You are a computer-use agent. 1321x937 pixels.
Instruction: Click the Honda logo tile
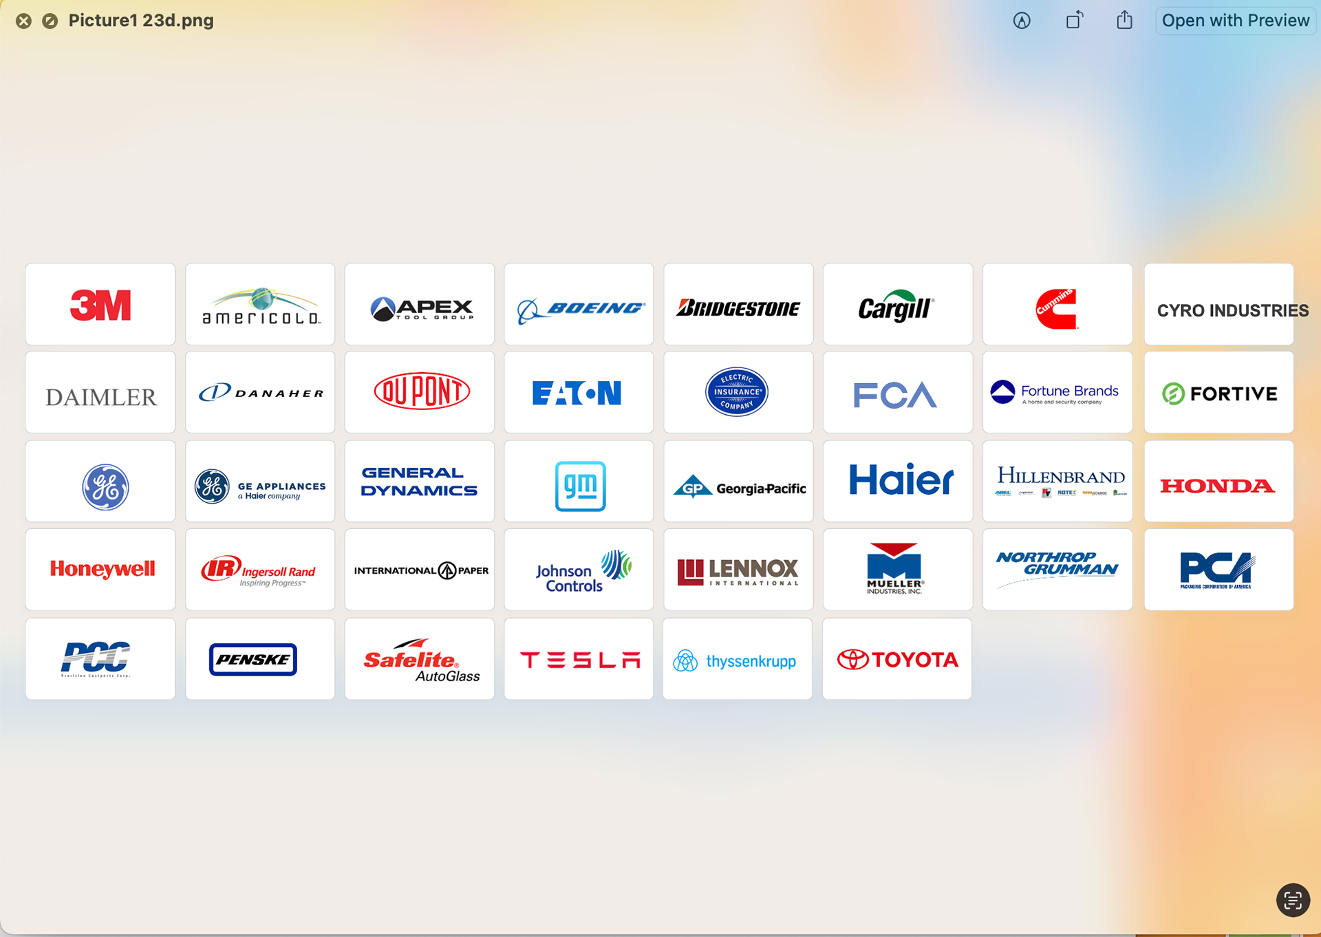1218,486
